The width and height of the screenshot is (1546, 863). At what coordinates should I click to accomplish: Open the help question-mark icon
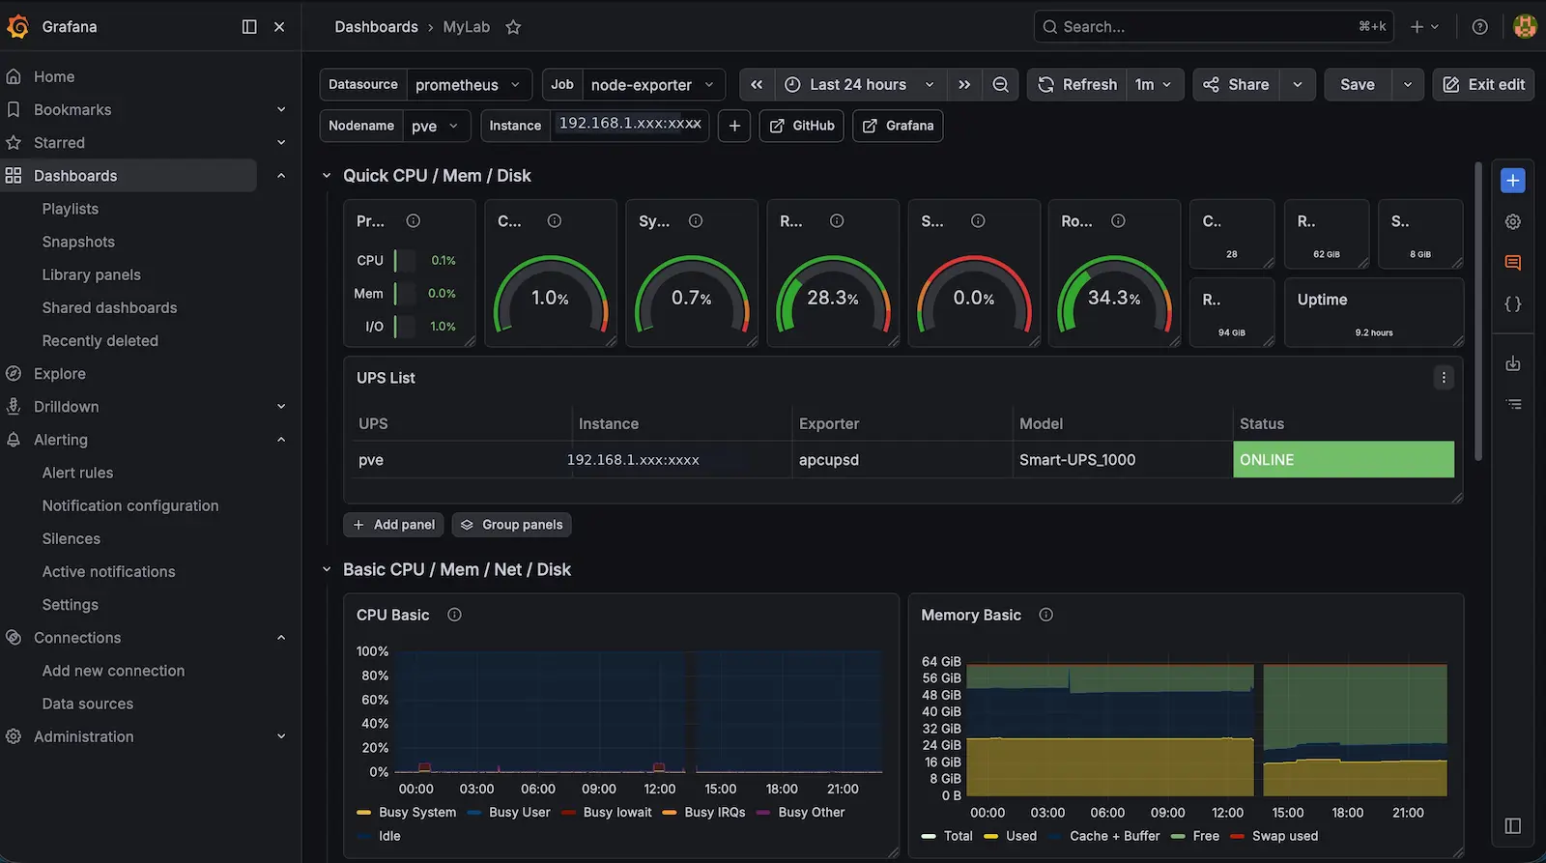(x=1479, y=27)
